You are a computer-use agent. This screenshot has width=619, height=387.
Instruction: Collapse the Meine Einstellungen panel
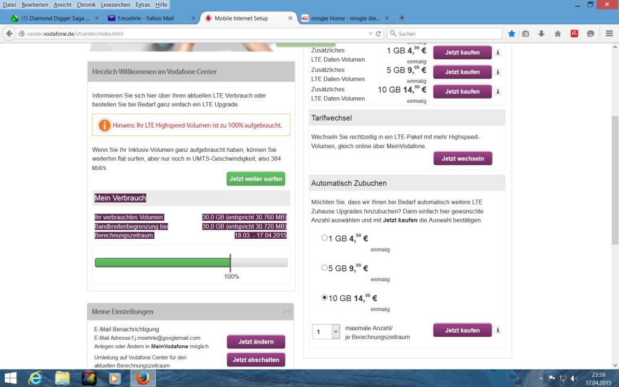pos(287,311)
